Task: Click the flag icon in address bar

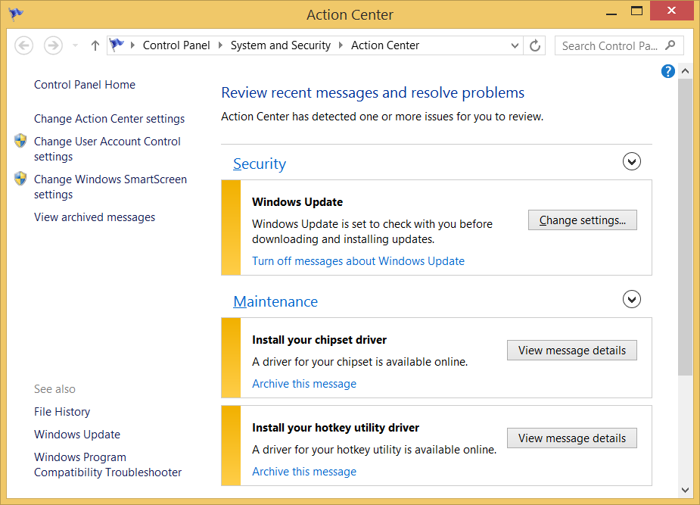Action: pyautogui.click(x=117, y=45)
